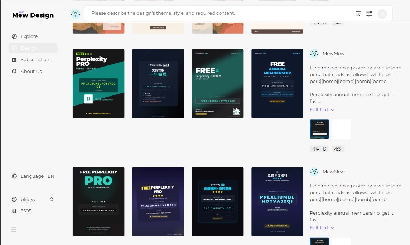Open green Perplexity PRO diagonal poster
410x245 pixels.
pos(98,84)
